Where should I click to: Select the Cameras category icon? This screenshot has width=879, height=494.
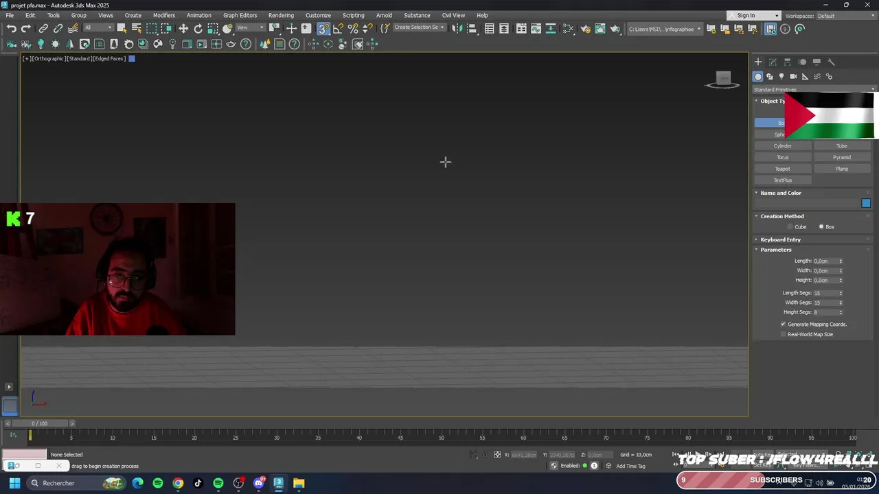tap(793, 77)
